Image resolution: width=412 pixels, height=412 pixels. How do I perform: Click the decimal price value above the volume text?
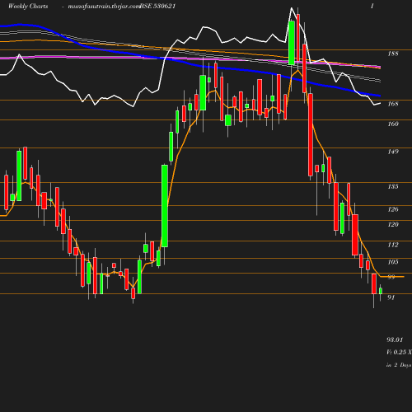tap(395, 339)
